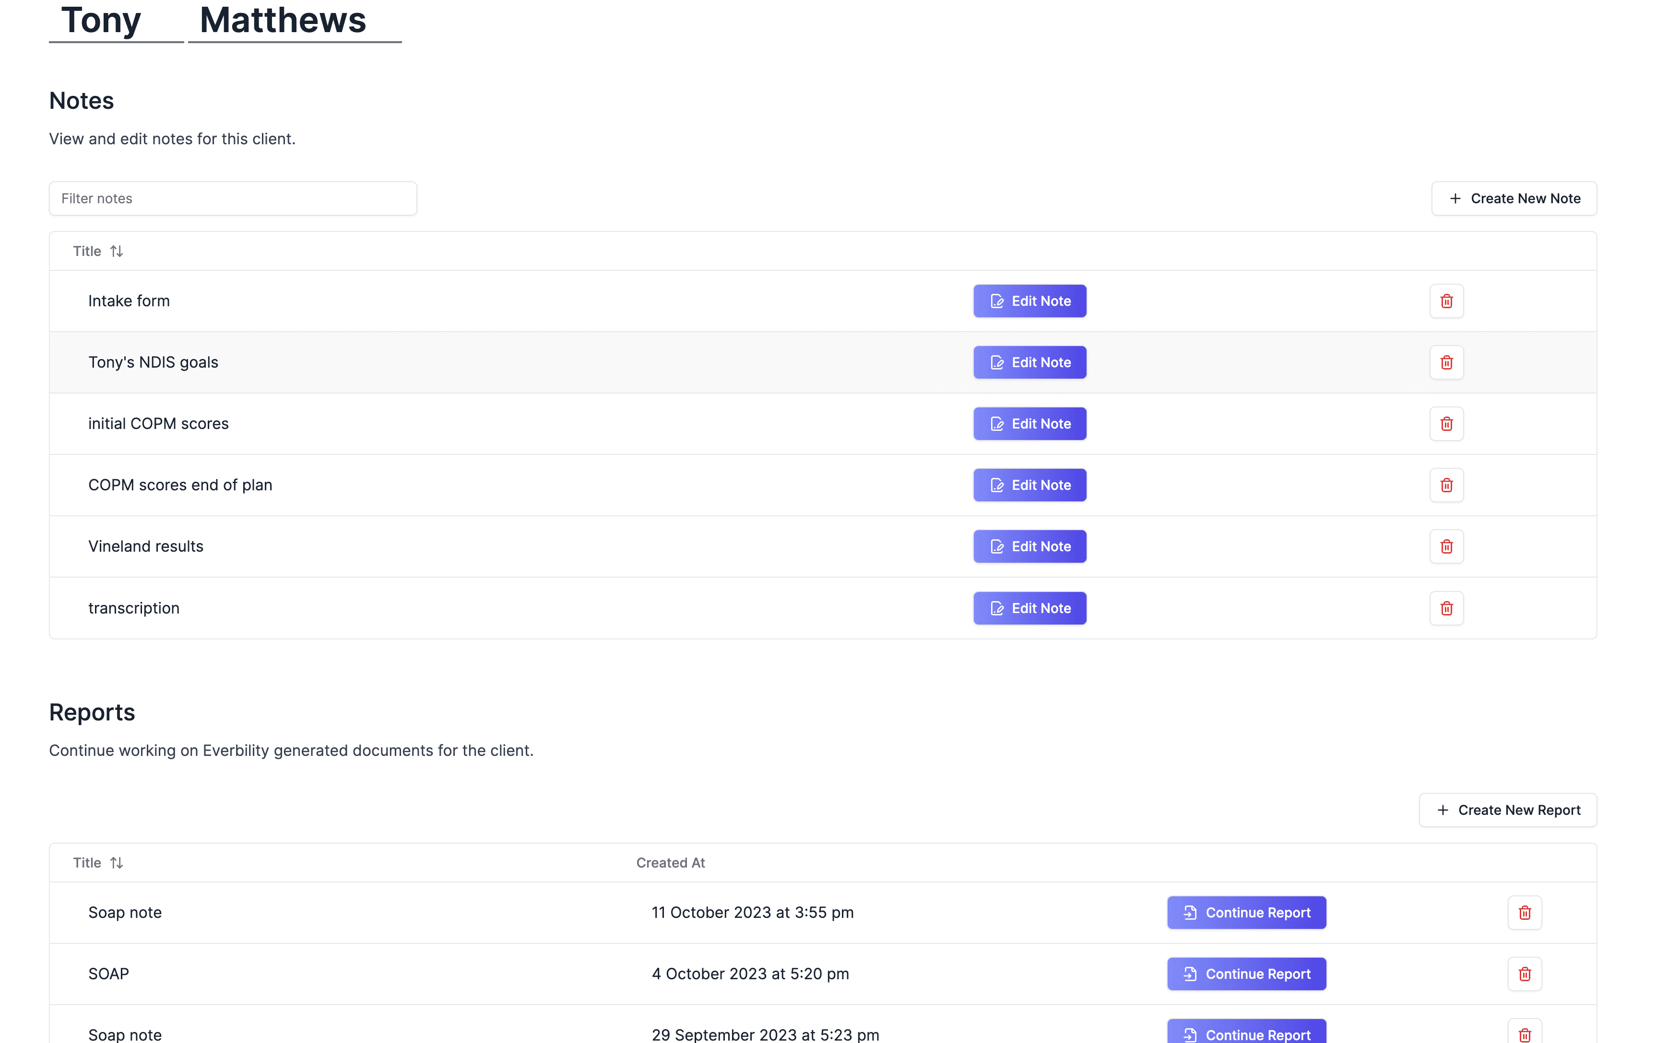Edit the last name field Matthews
Viewport: 1656px width, 1043px height.
coord(295,21)
